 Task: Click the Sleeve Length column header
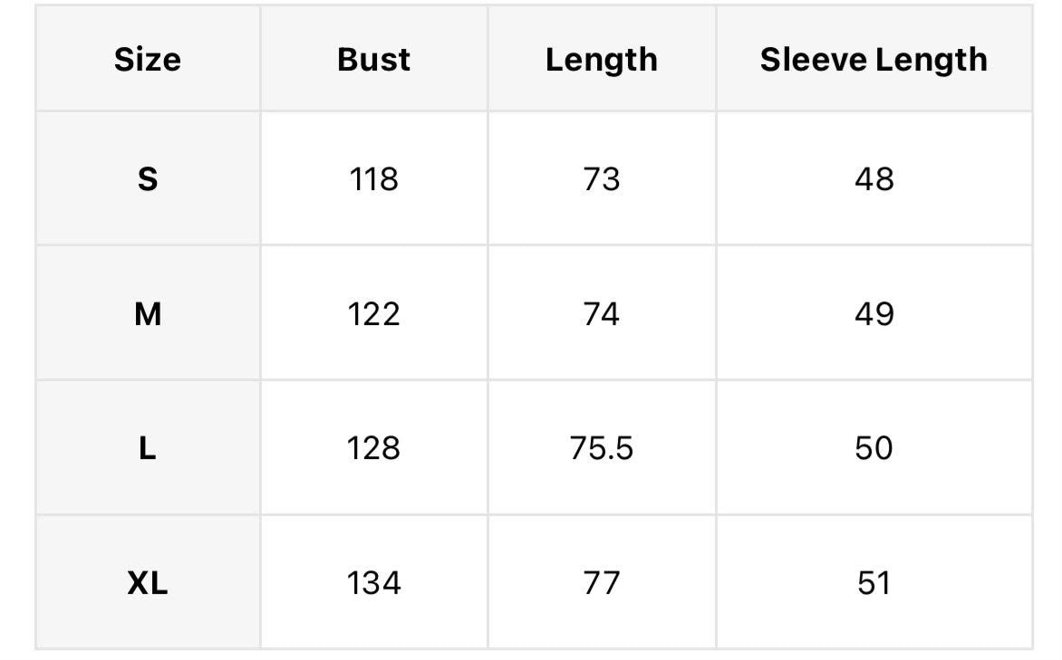(874, 61)
